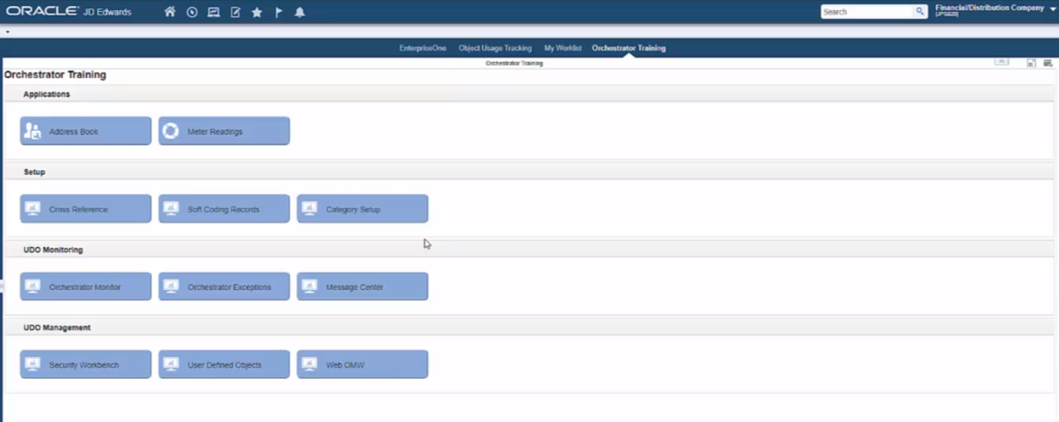Open the Recent Reports clock icon

(192, 12)
